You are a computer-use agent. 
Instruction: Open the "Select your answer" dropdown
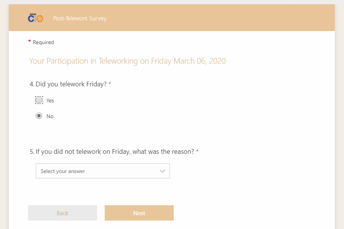tap(96, 171)
